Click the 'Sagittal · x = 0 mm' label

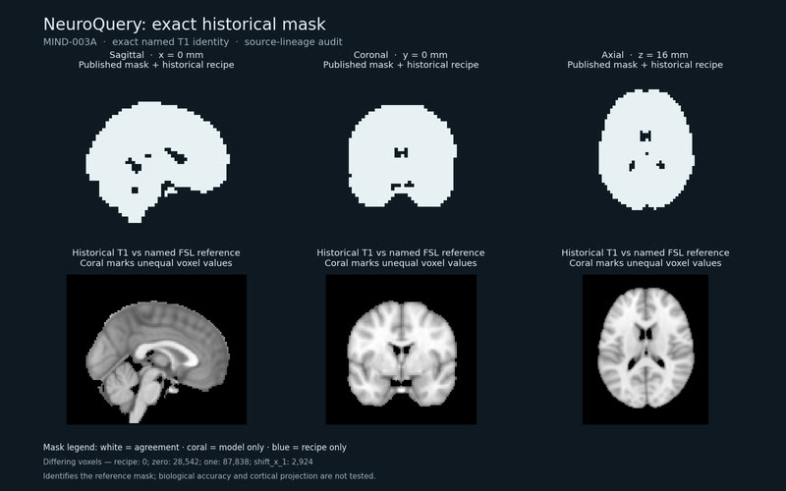156,55
